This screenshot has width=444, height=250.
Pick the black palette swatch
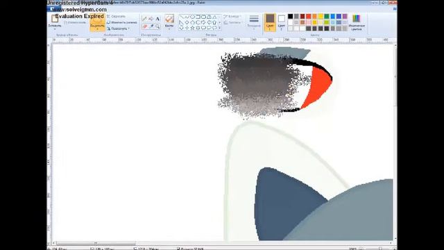pyautogui.click(x=290, y=17)
